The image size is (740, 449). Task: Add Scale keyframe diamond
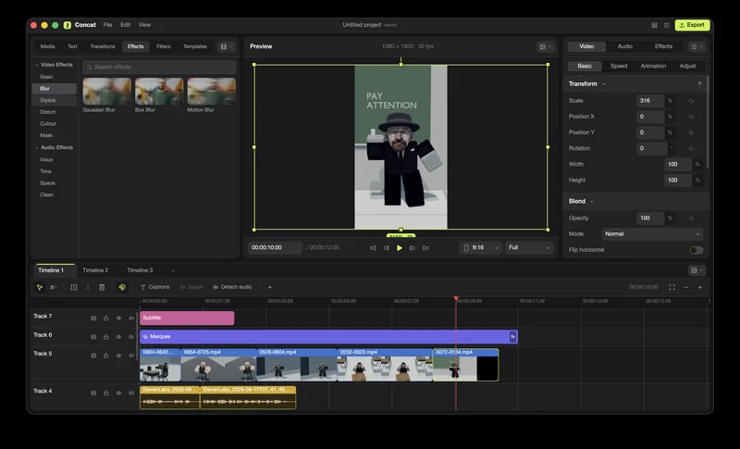691,101
